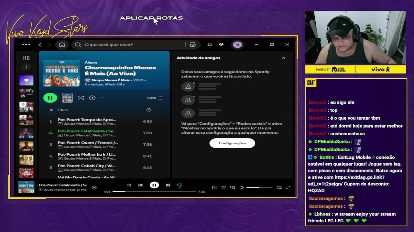The width and height of the screenshot is (414, 232).
Task: Toggle album shuffle next to preview
Action: [81, 98]
